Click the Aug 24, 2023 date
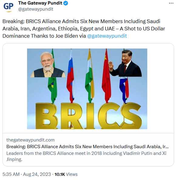179x181 pixels. tap(37, 174)
